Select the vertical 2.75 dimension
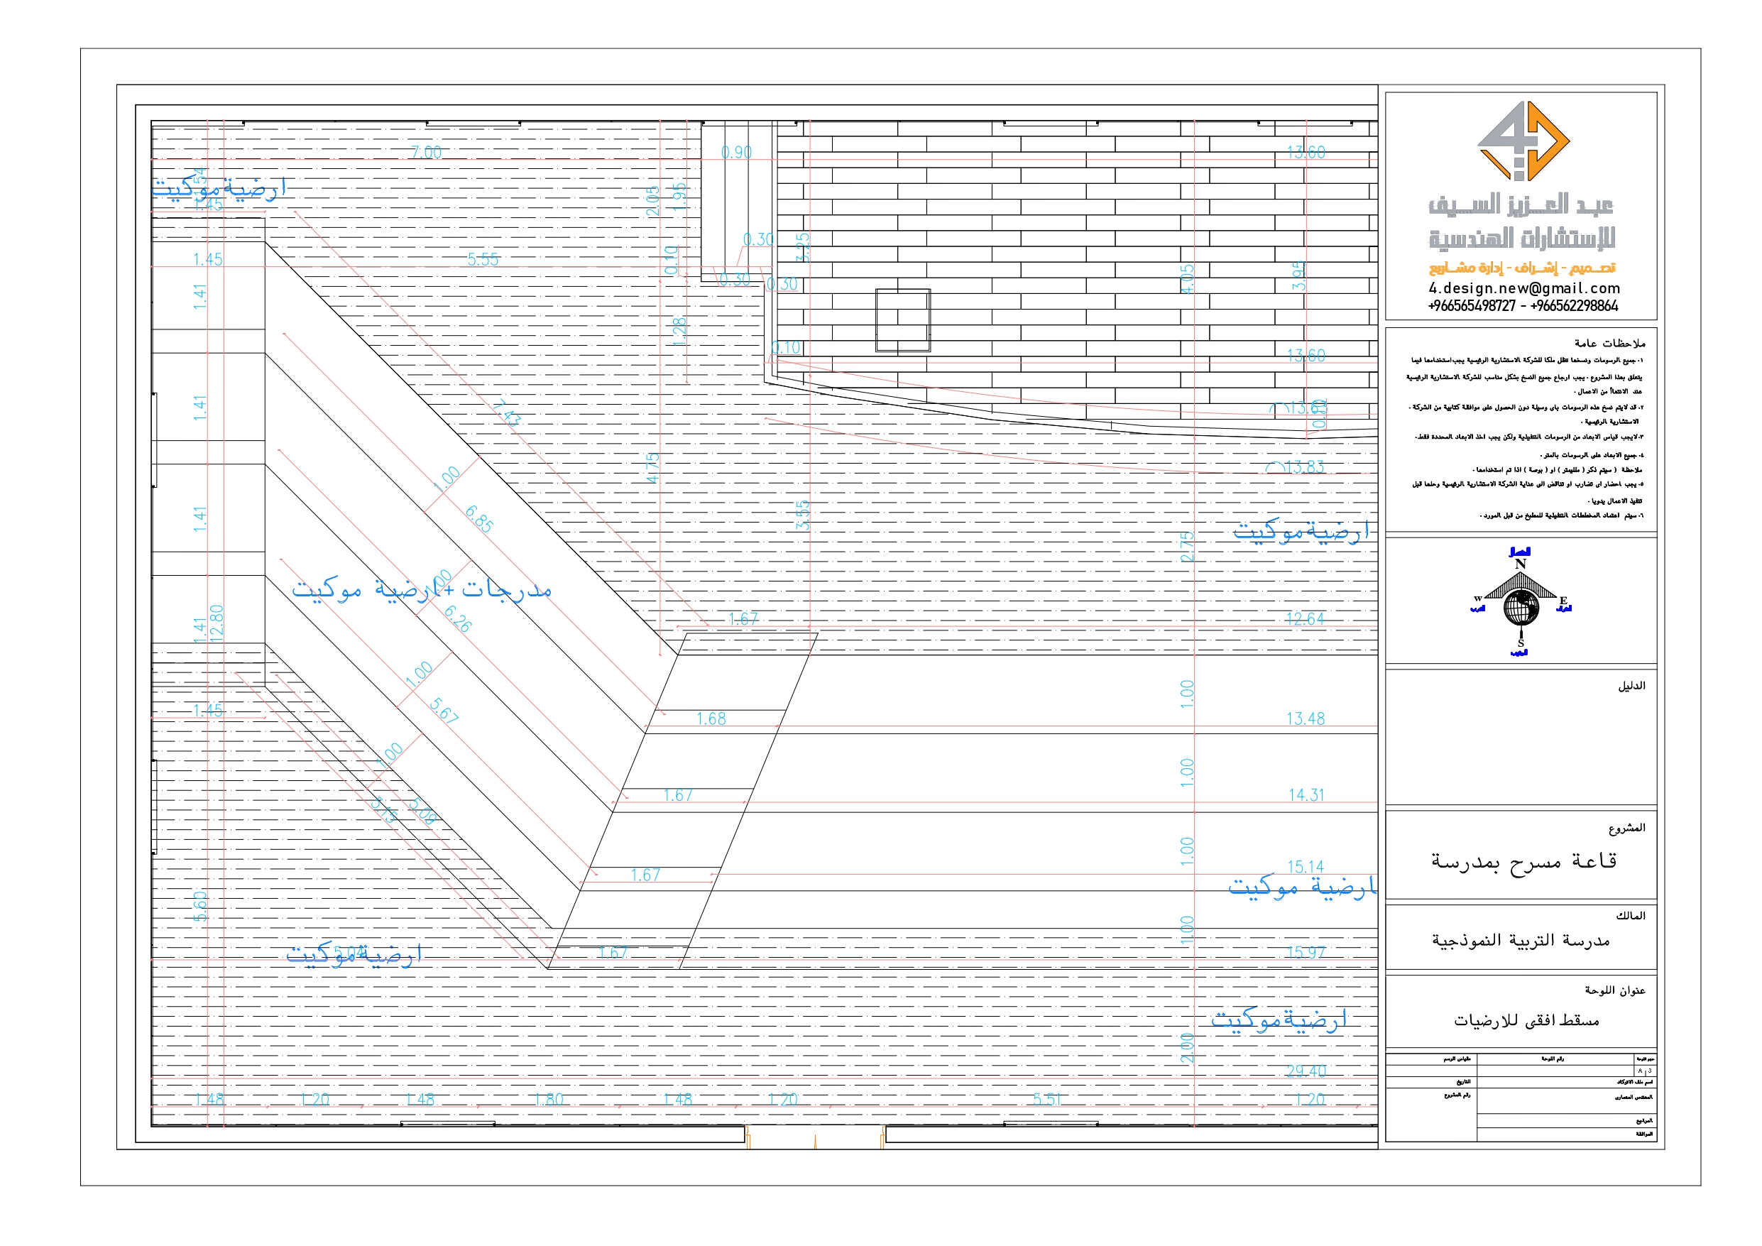Image resolution: width=1762 pixels, height=1246 pixels. [x=1187, y=547]
